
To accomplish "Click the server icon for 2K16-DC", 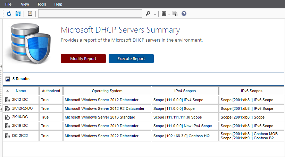I will 7,117.
